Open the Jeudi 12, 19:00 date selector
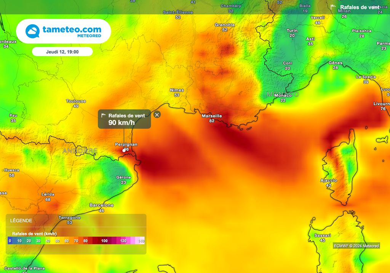The width and height of the screenshot is (390, 273). coord(62,52)
